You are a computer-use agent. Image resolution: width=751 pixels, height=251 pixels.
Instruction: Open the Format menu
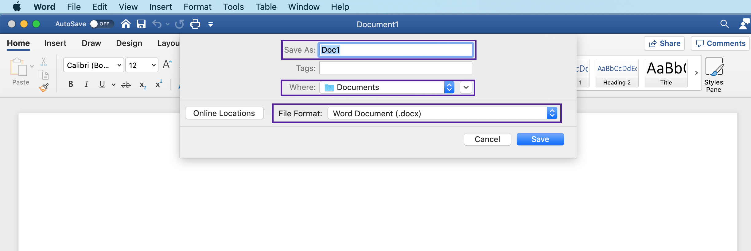click(x=197, y=7)
